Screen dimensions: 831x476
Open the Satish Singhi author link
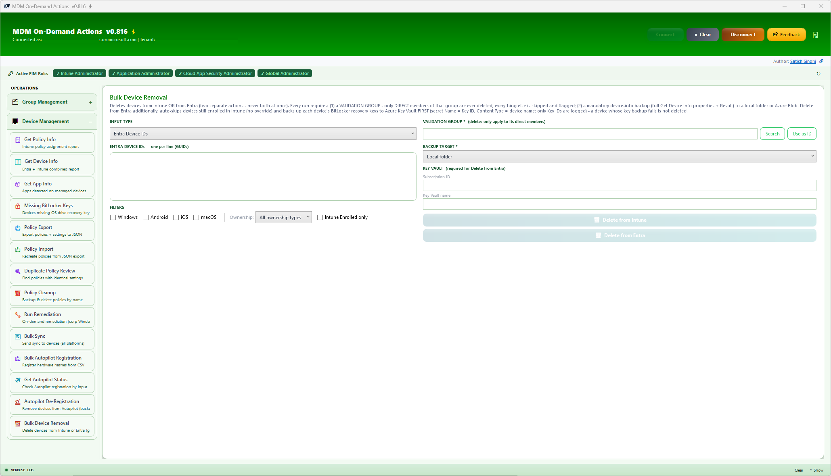click(803, 61)
